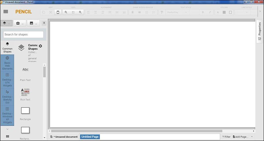Toggle the pin sidebar button
The height and width of the screenshot is (141, 264).
[44, 23]
